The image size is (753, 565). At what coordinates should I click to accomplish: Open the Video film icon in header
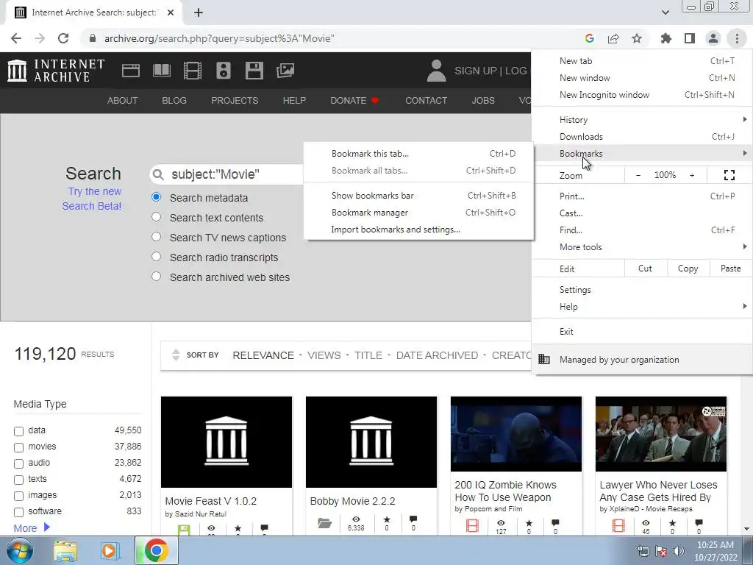tap(192, 71)
